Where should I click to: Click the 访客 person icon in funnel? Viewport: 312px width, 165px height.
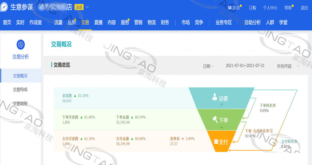click(x=215, y=97)
